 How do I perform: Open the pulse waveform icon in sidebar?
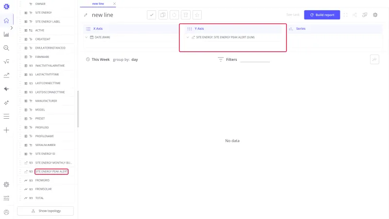tap(6, 89)
